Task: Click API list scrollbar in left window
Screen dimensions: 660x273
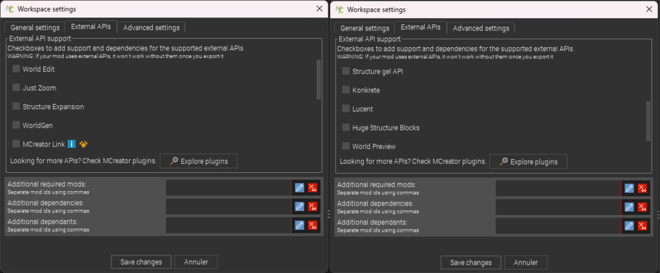Action: pos(319,79)
